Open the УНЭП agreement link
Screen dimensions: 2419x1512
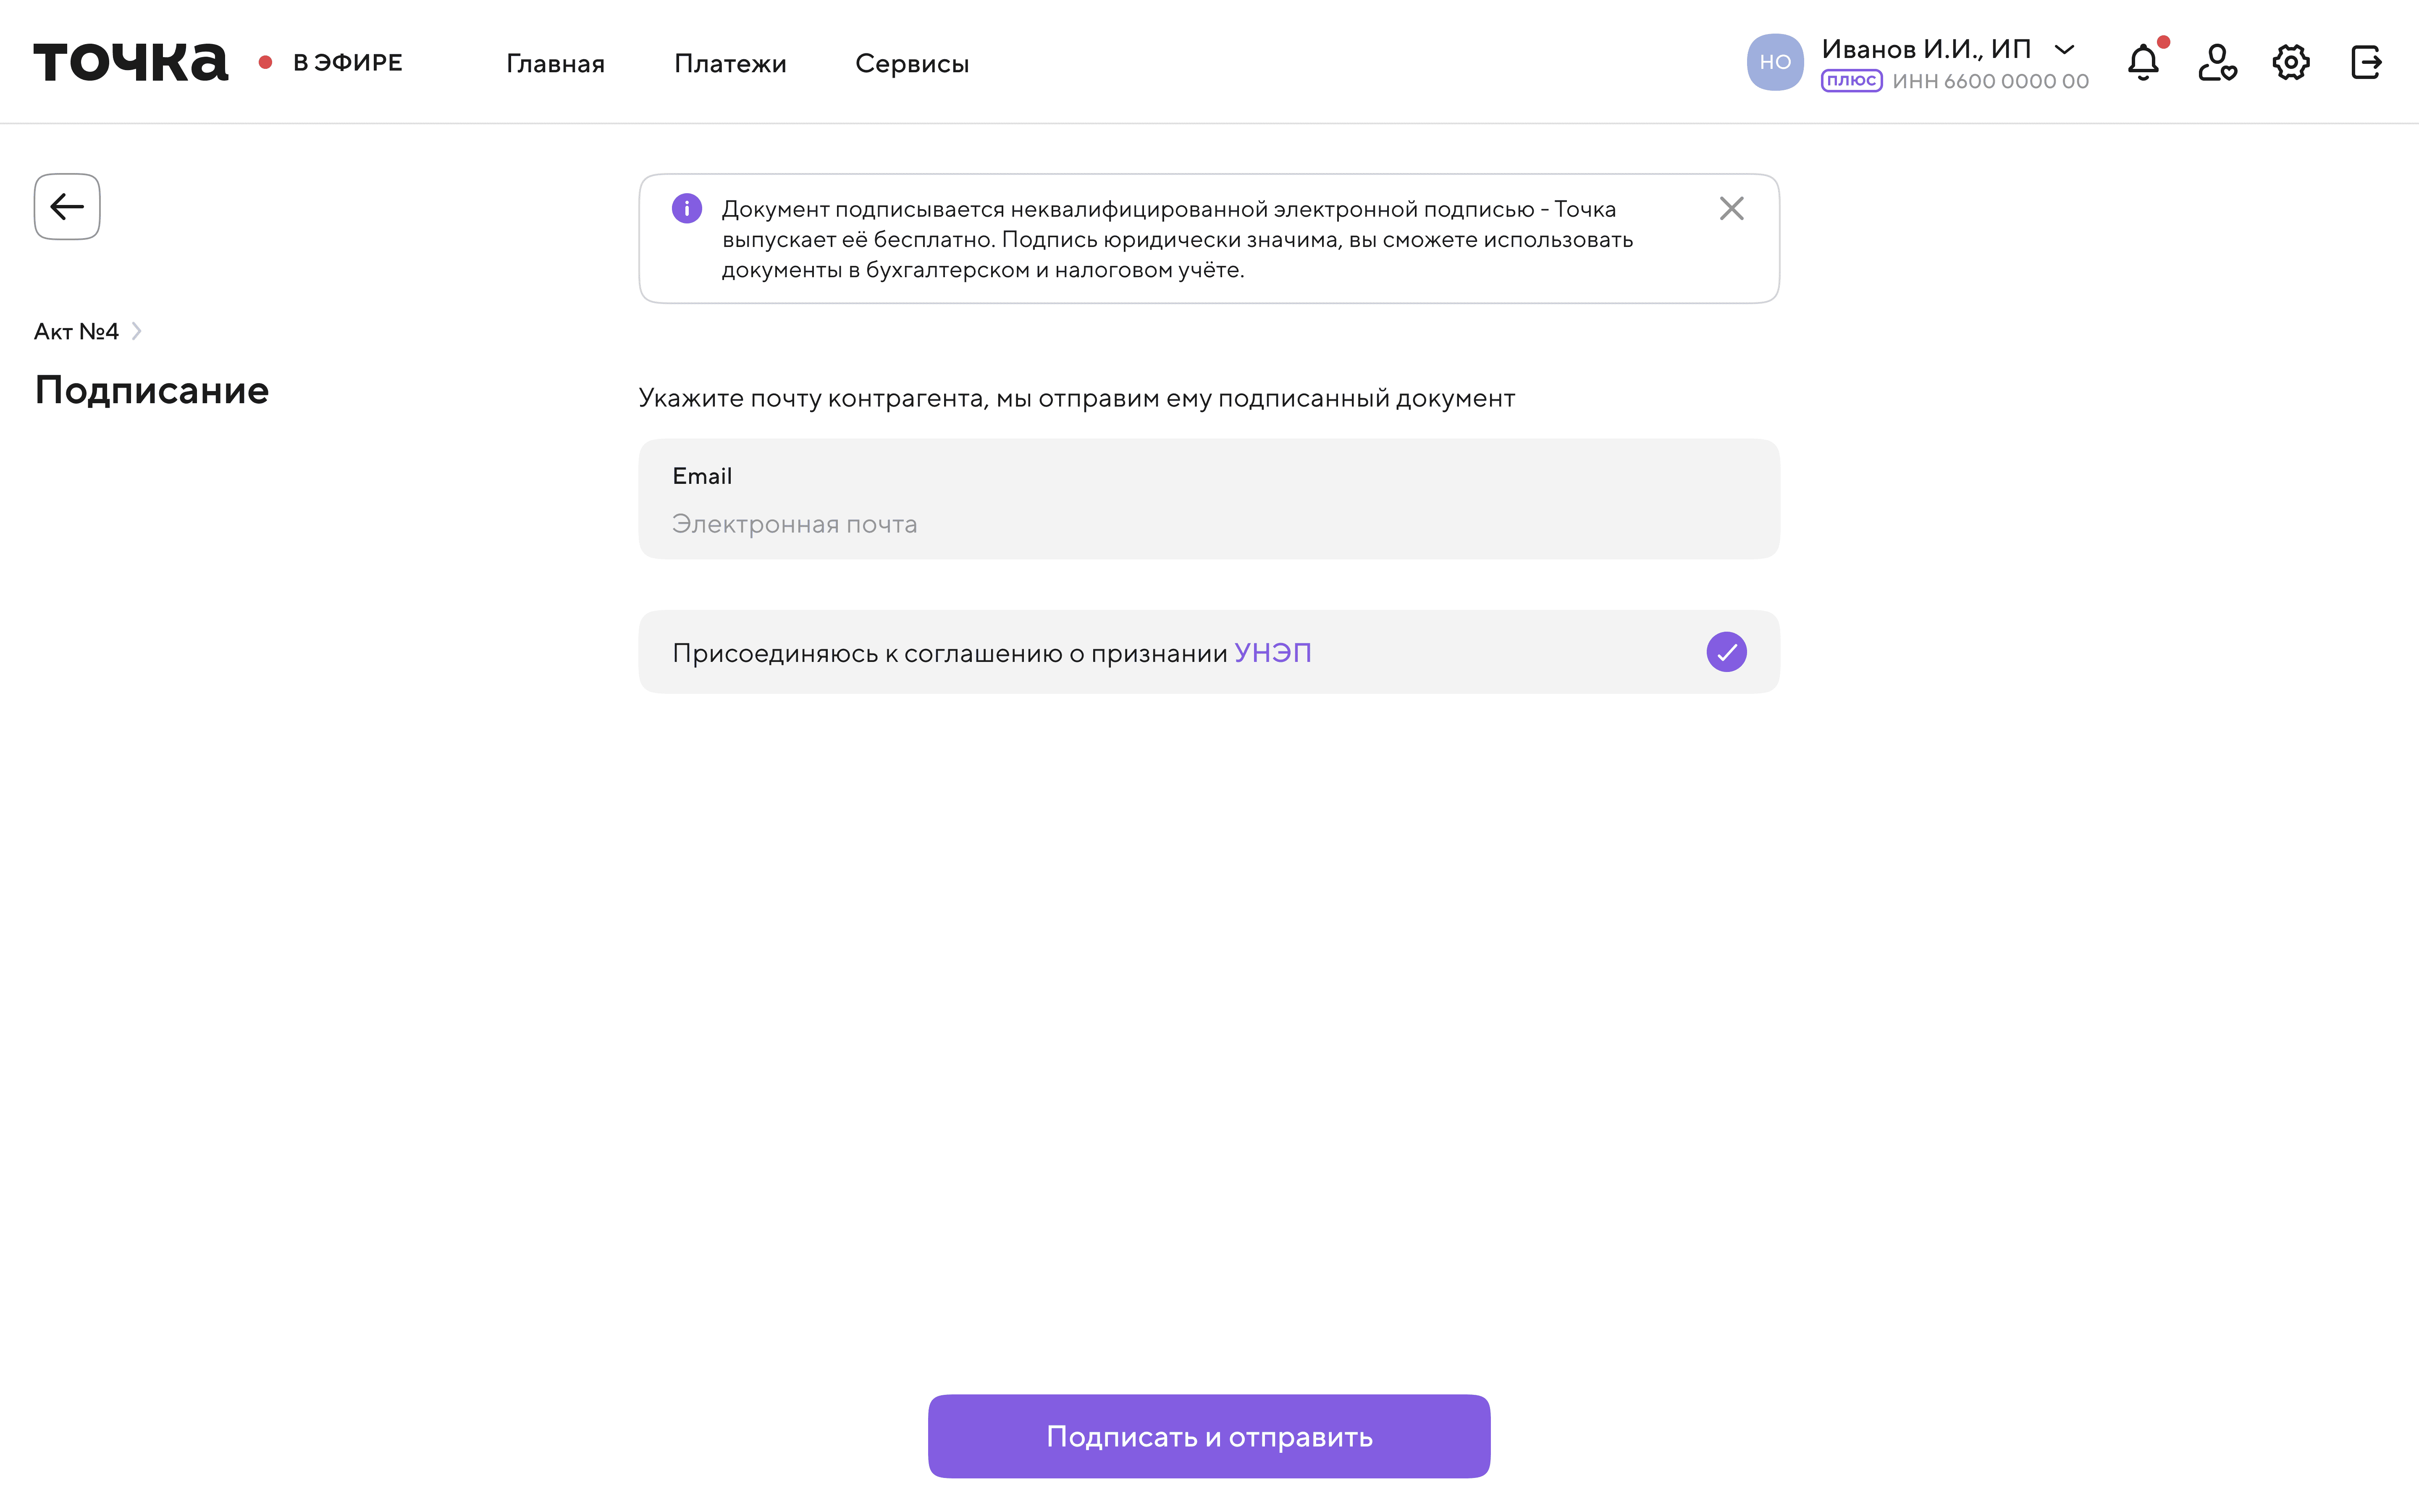pos(1272,651)
